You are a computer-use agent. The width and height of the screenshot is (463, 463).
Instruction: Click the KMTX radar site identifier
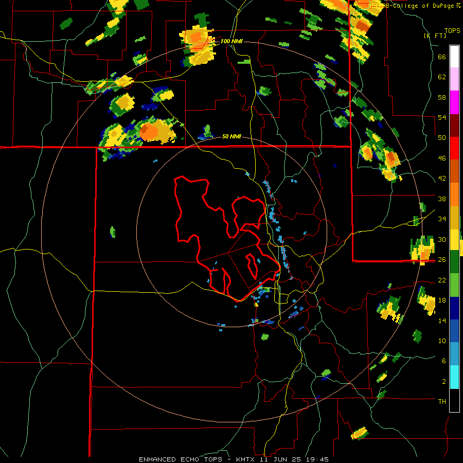(x=245, y=459)
